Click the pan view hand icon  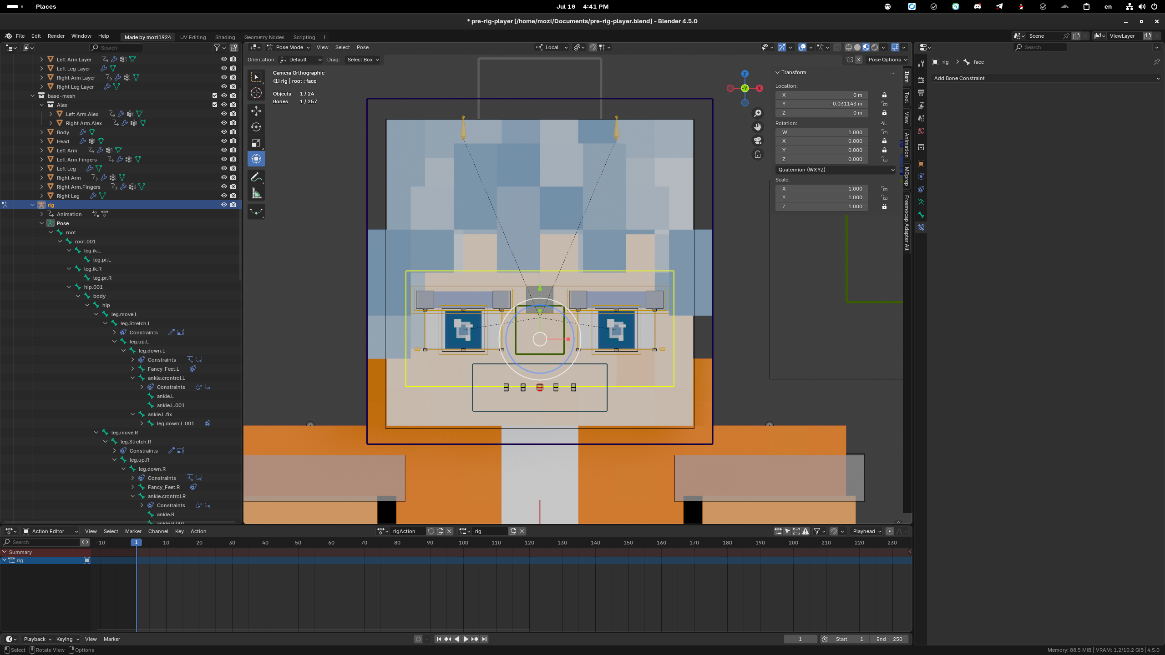coord(758,127)
